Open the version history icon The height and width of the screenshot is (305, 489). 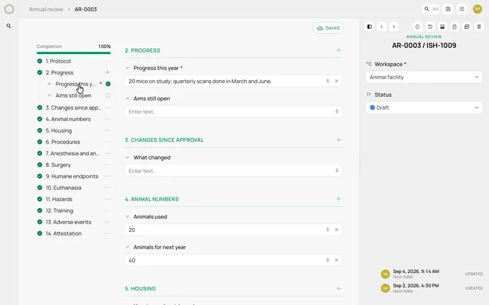click(x=430, y=27)
